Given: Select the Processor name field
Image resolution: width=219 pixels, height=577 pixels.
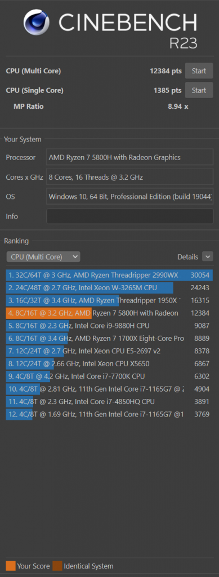Looking at the screenshot, I should click(x=129, y=157).
